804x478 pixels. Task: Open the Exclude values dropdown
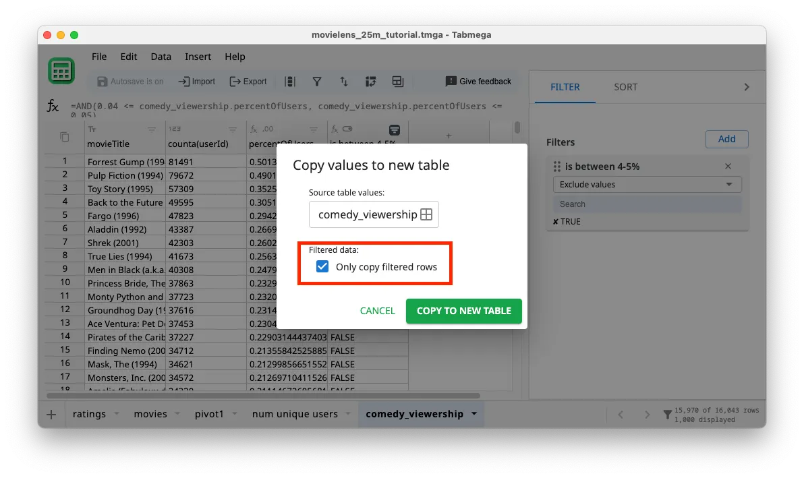tap(647, 184)
